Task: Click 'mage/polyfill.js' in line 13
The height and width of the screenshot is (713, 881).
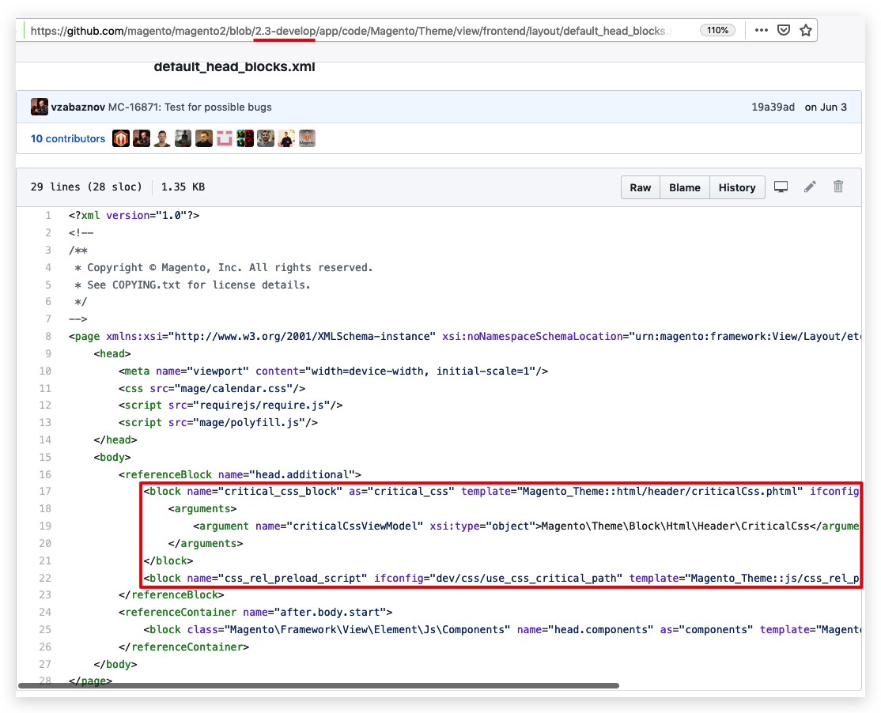Action: 249,423
